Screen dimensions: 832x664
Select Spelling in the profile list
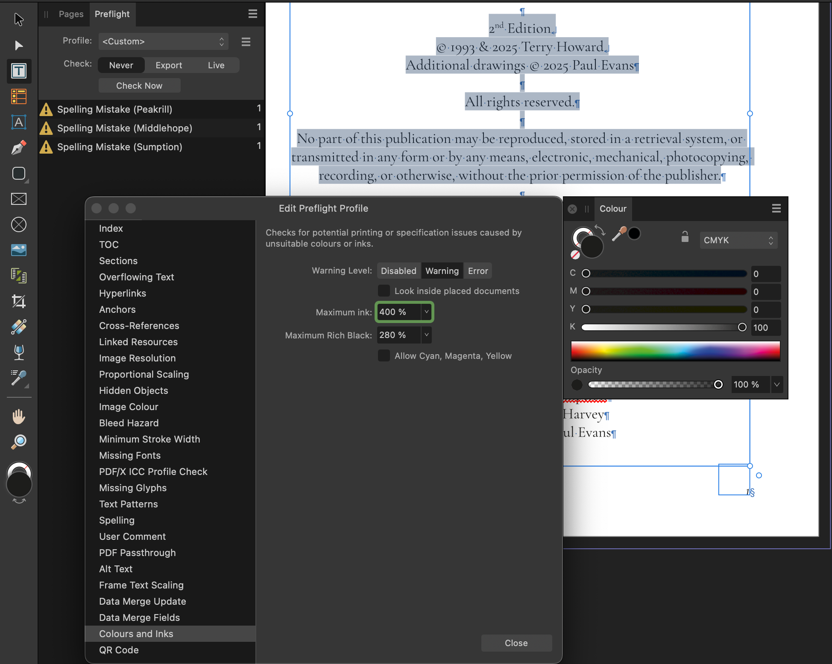pyautogui.click(x=117, y=520)
